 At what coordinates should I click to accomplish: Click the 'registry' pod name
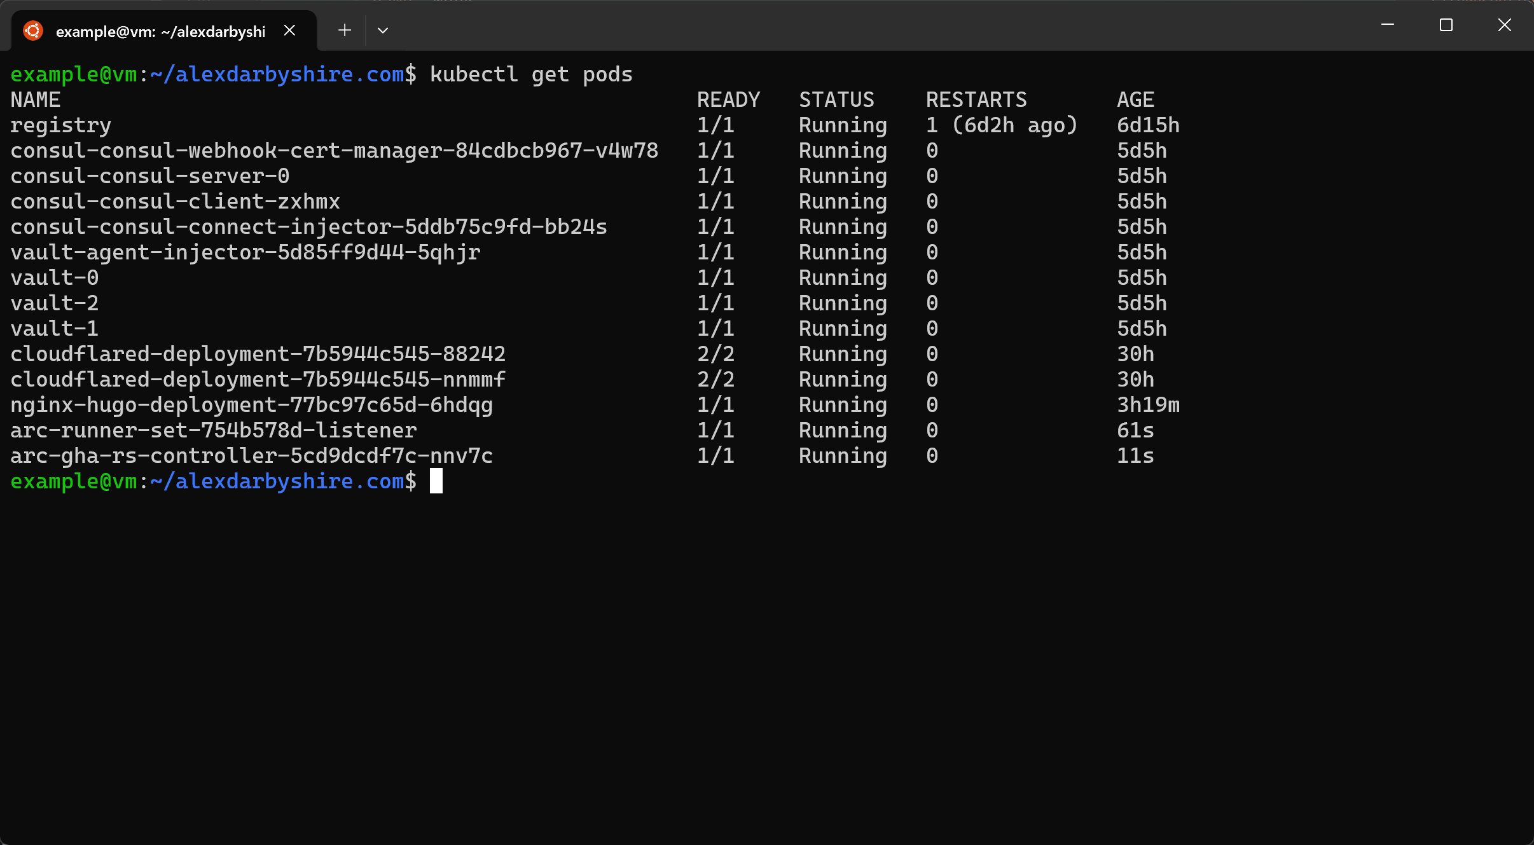[61, 125]
